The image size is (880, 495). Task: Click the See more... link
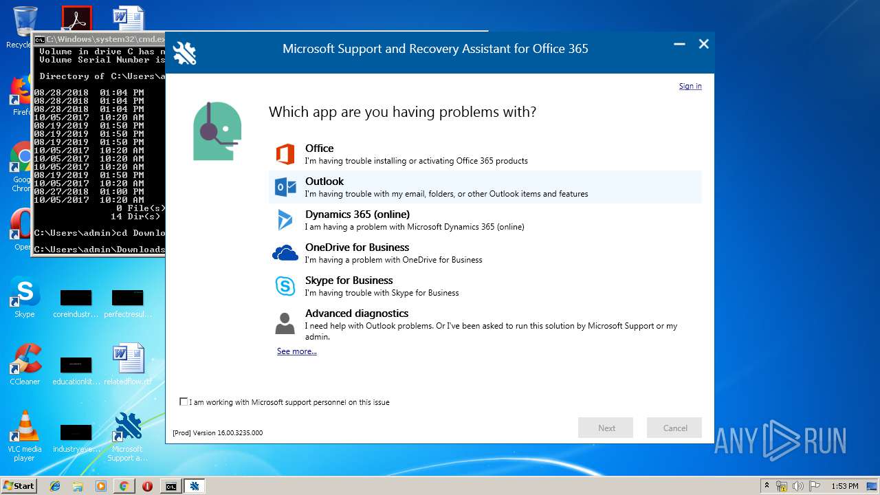tap(297, 351)
